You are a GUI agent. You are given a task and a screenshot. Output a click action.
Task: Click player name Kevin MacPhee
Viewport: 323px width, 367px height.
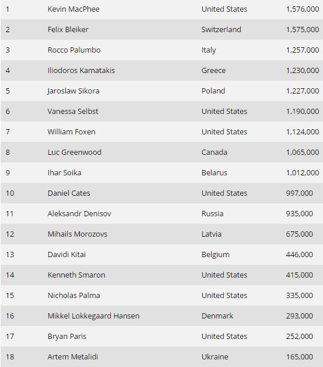(x=73, y=9)
